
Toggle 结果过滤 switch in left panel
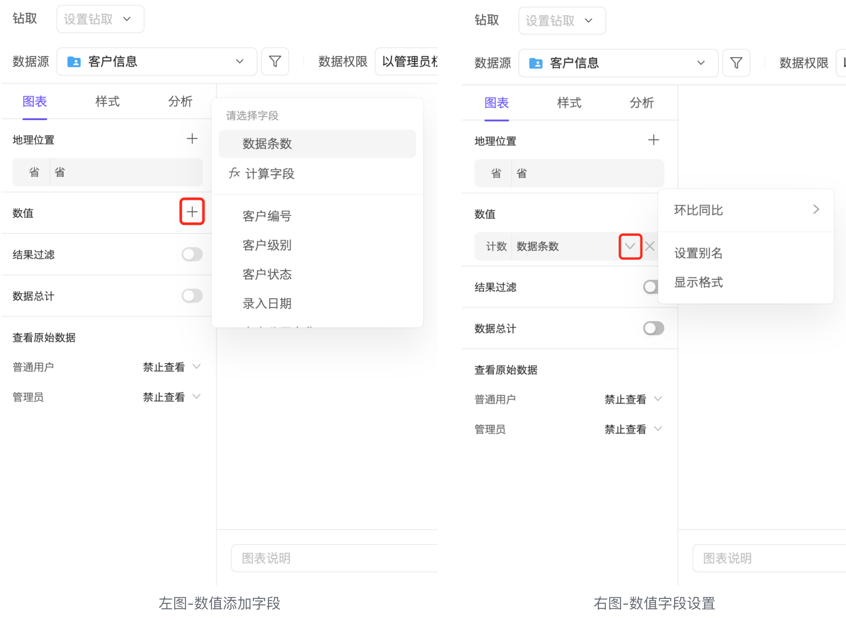pos(192,254)
